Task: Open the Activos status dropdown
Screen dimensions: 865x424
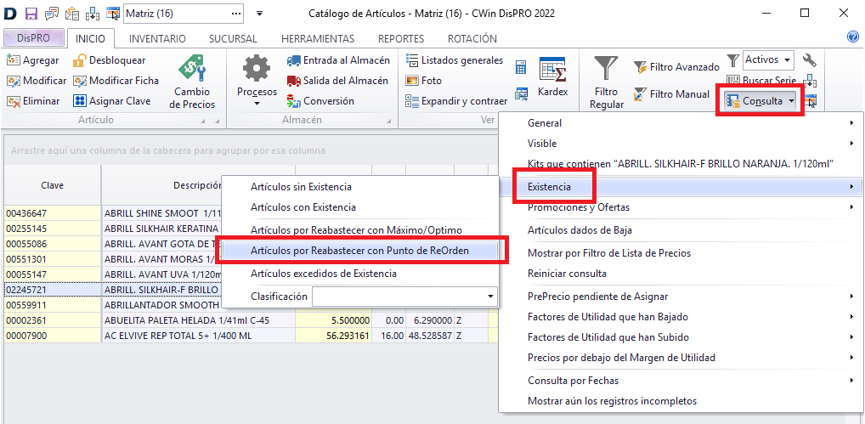Action: pos(768,59)
